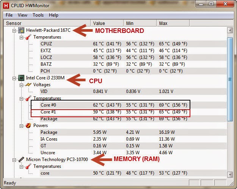Viewport: 237px width, 189px height.
Task: Click the Micron Technology RAM stick icon
Action: [21, 160]
